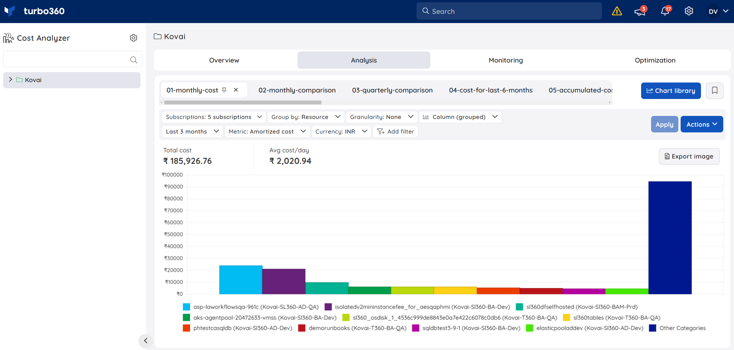Switch to the Analysis tab
734x350 pixels.
pyautogui.click(x=364, y=60)
